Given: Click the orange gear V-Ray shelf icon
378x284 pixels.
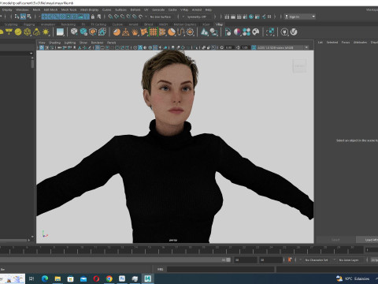Looking at the screenshot, I should coord(191,32).
